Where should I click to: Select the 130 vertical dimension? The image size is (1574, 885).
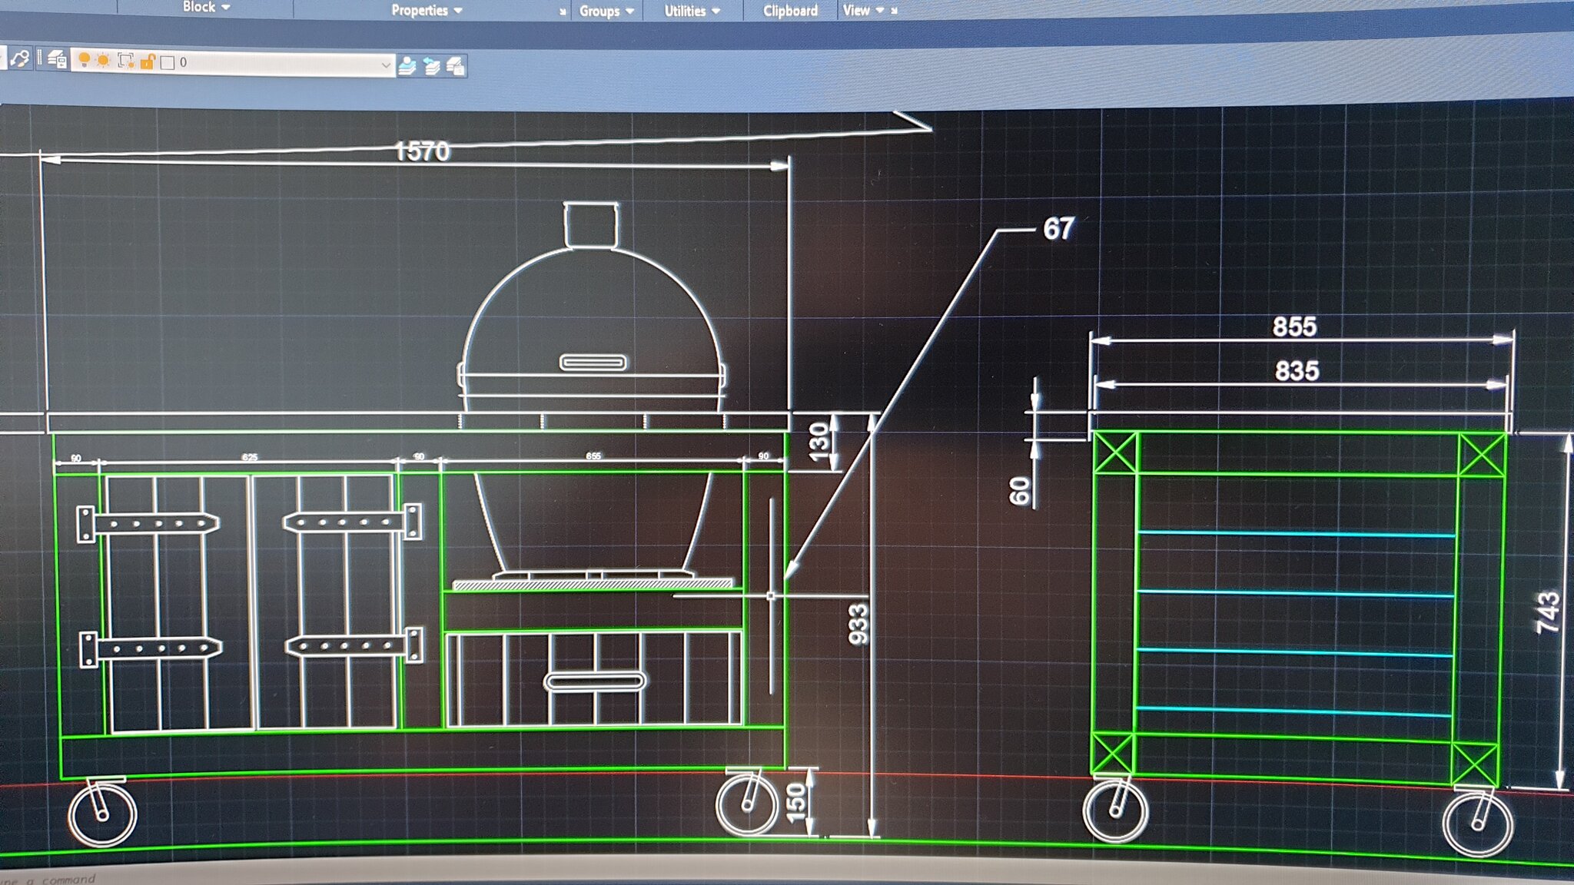pyautogui.click(x=819, y=441)
